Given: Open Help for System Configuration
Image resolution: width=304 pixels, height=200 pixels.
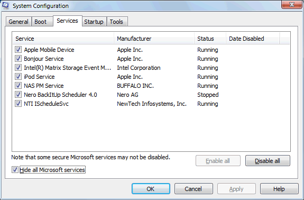Looking at the screenshot, I should click(279, 189).
